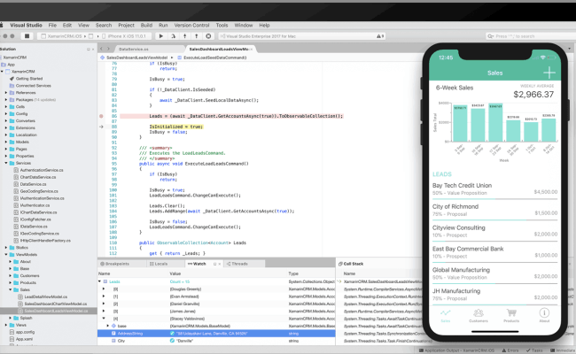Open the Run menu
This screenshot has width=576, height=354.
[x=163, y=25]
